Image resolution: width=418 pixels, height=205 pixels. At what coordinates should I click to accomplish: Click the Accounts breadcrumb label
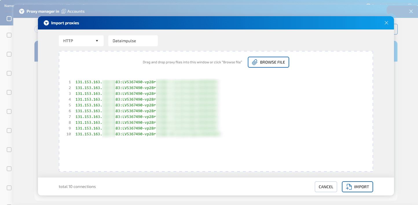(x=76, y=11)
